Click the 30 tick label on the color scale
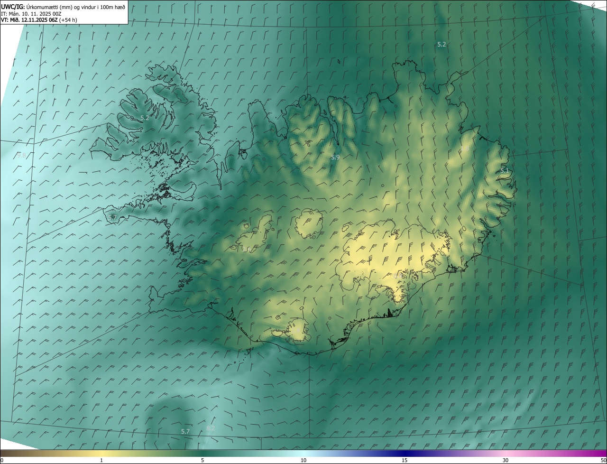 coord(506,460)
